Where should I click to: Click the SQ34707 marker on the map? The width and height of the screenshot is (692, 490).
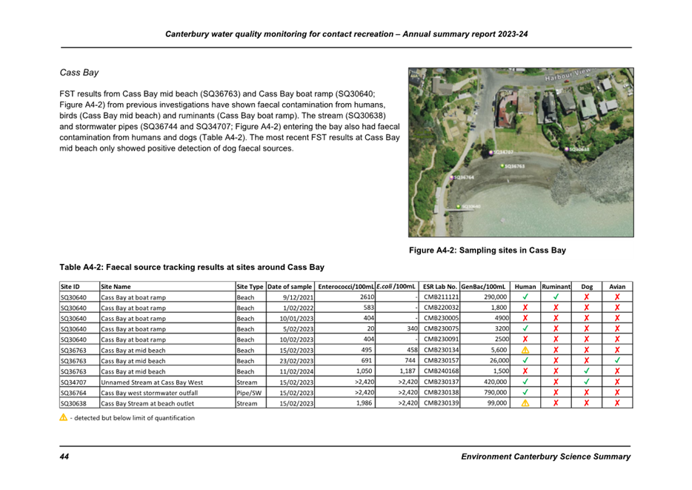[490, 153]
